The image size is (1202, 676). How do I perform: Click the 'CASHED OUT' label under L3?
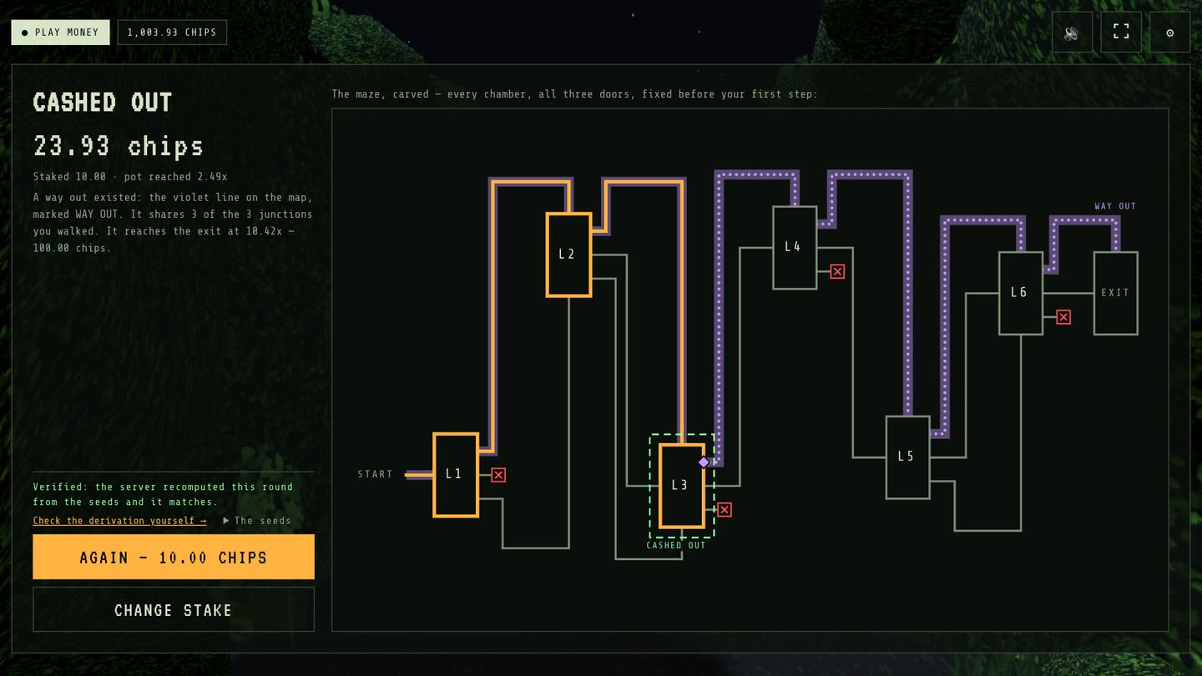point(676,545)
